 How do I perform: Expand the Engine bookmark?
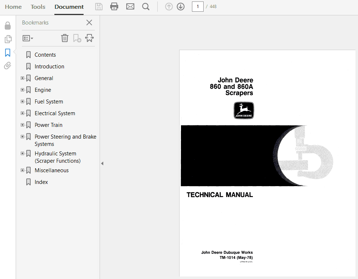(x=22, y=90)
